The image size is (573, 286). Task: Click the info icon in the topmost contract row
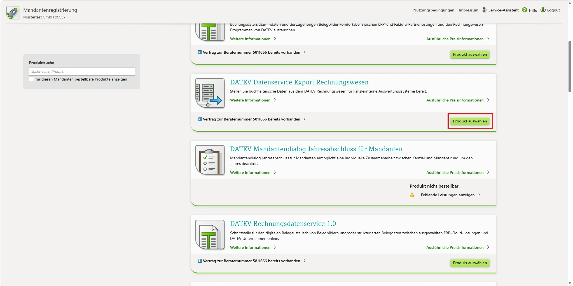[200, 52]
